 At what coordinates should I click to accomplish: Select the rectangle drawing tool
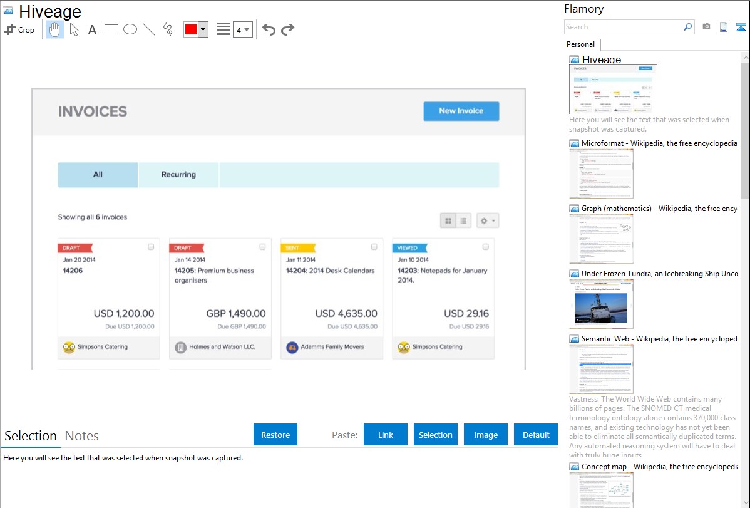pyautogui.click(x=111, y=29)
